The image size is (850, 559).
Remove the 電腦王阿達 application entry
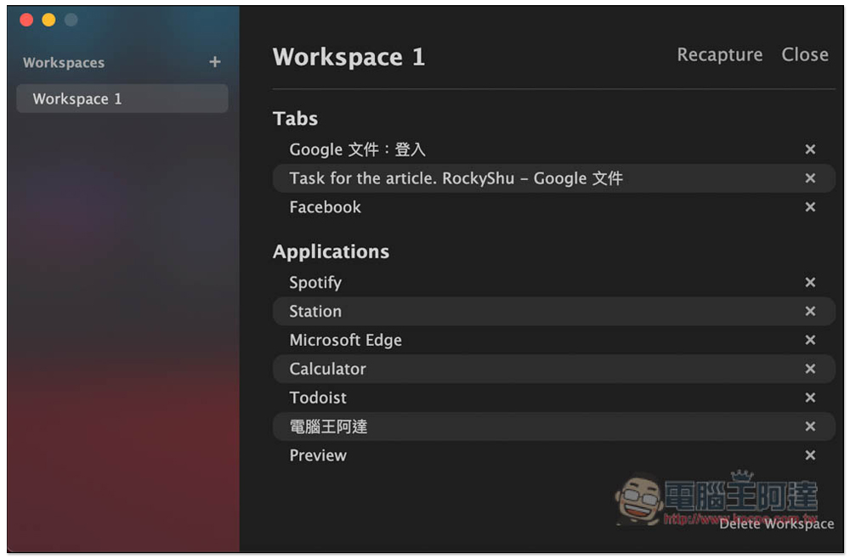tap(810, 427)
